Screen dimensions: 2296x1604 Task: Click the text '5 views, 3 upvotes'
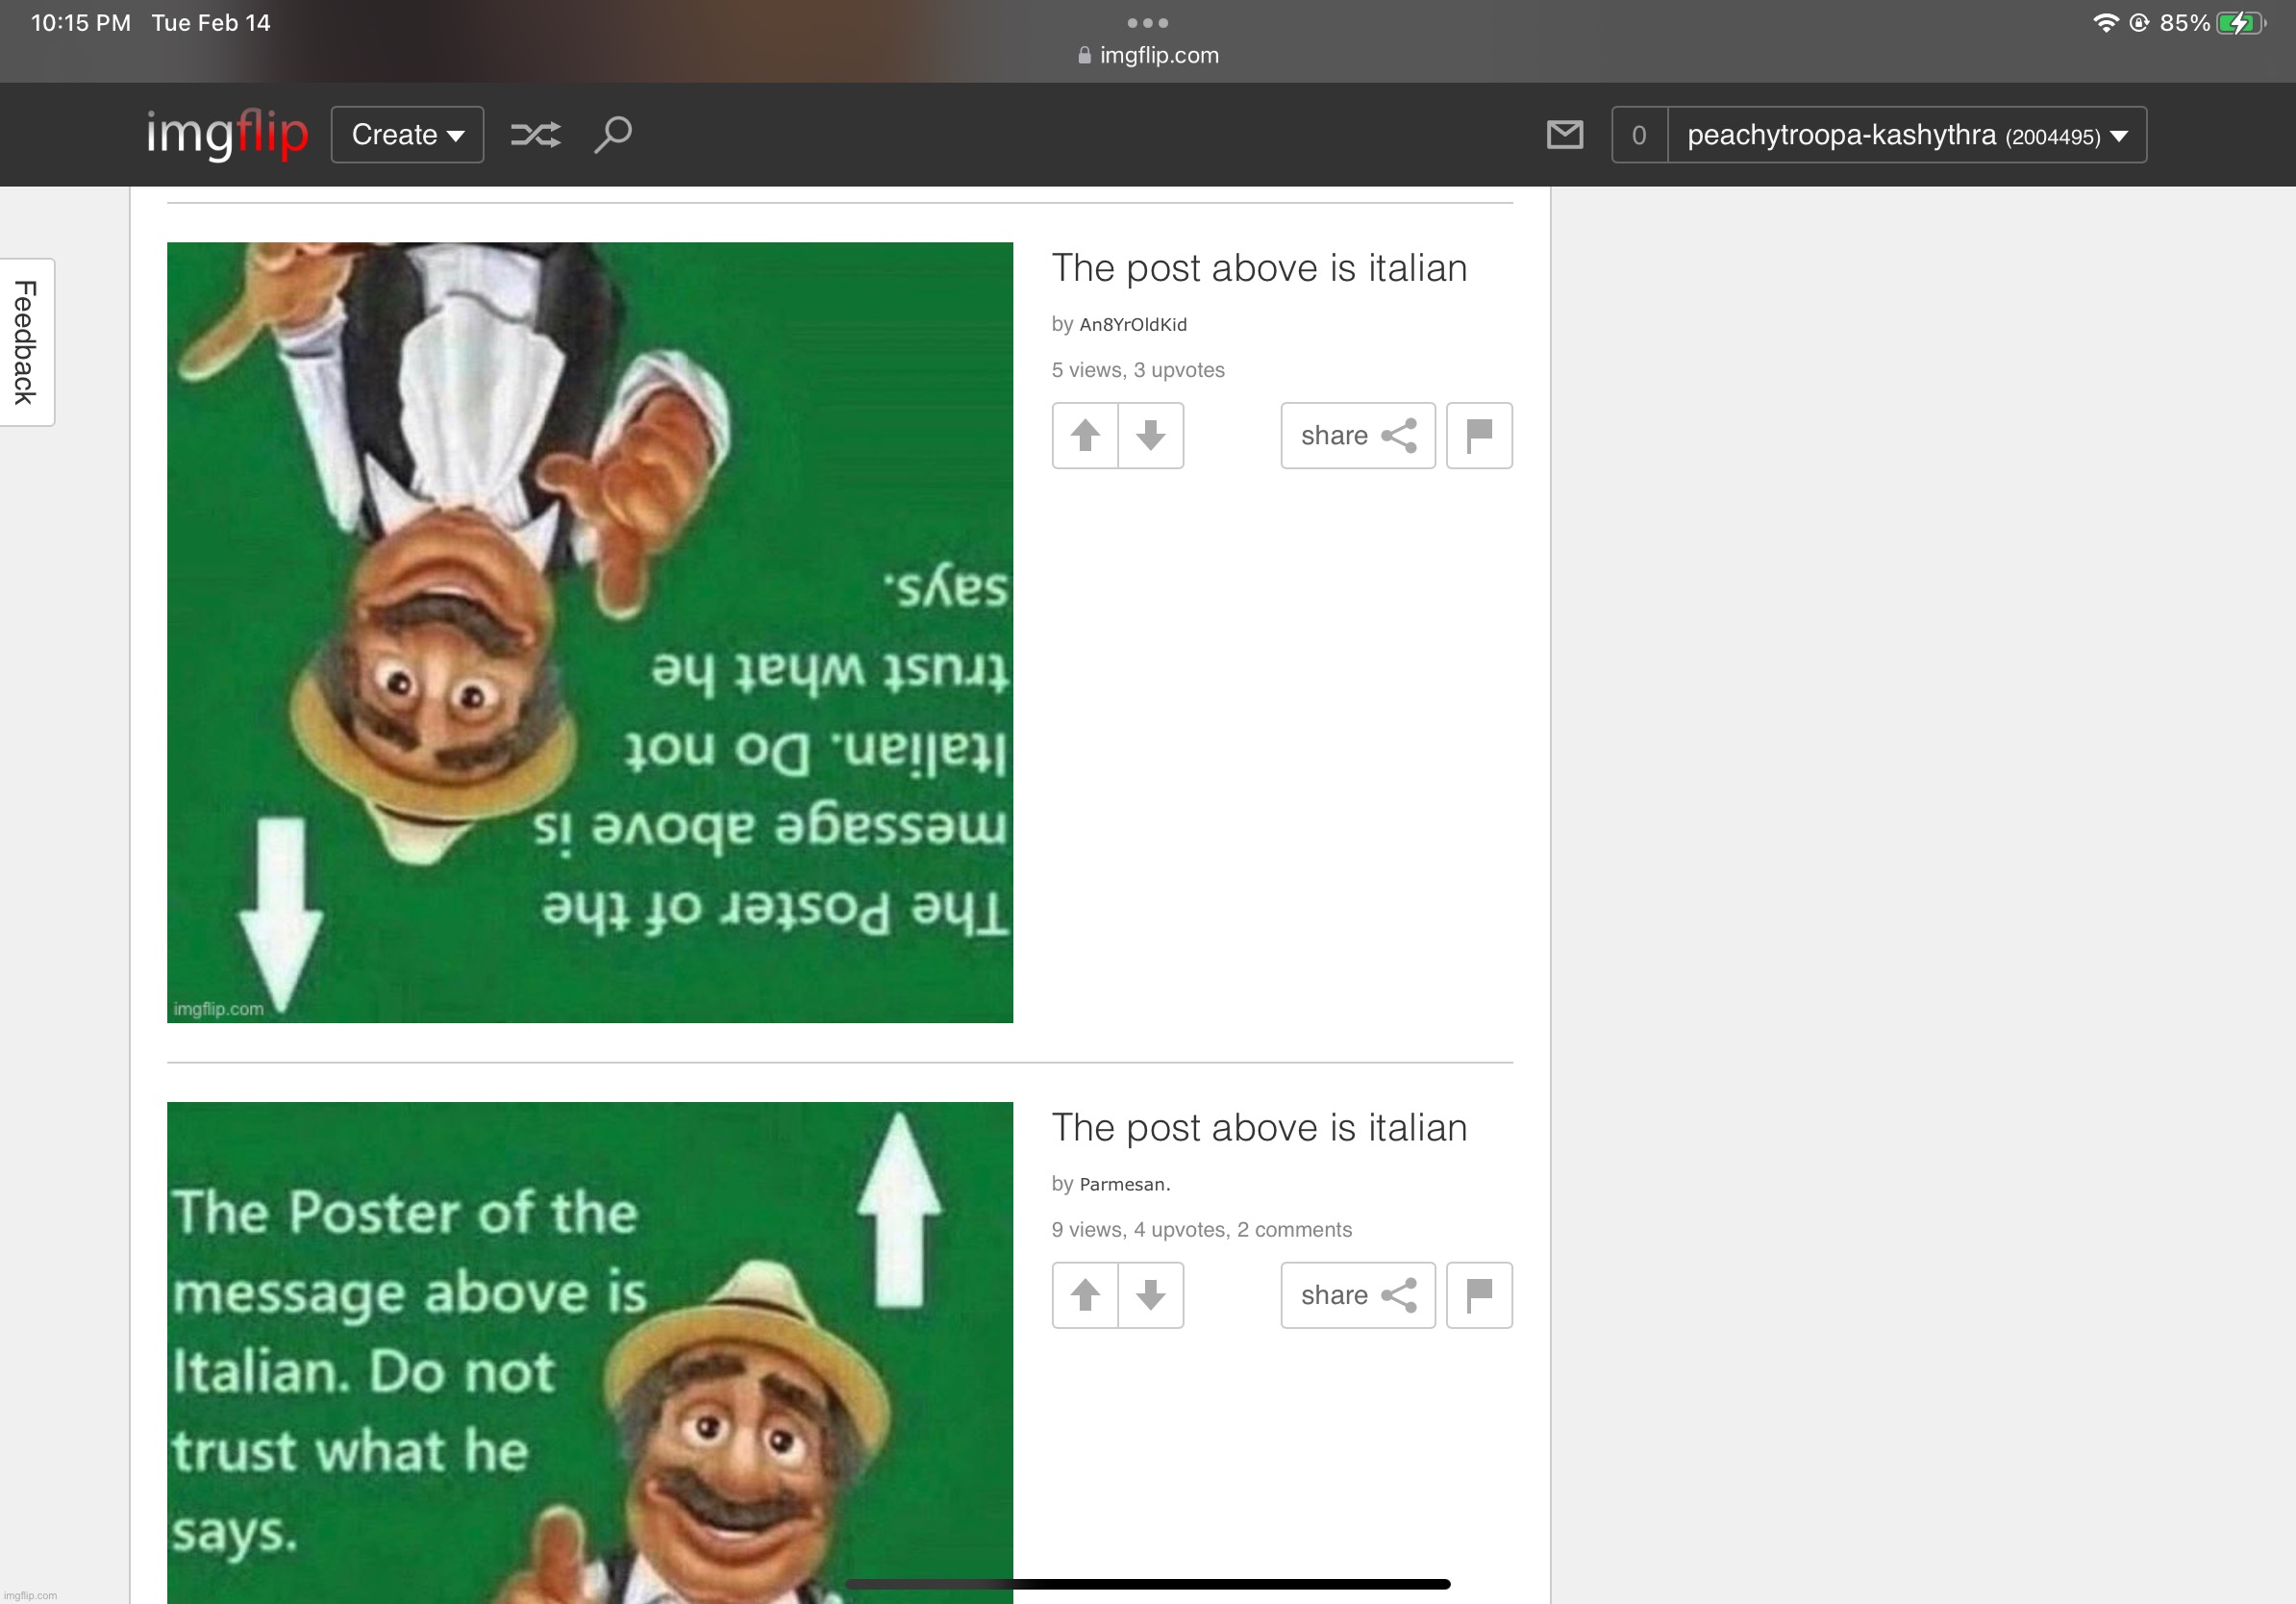coord(1138,369)
